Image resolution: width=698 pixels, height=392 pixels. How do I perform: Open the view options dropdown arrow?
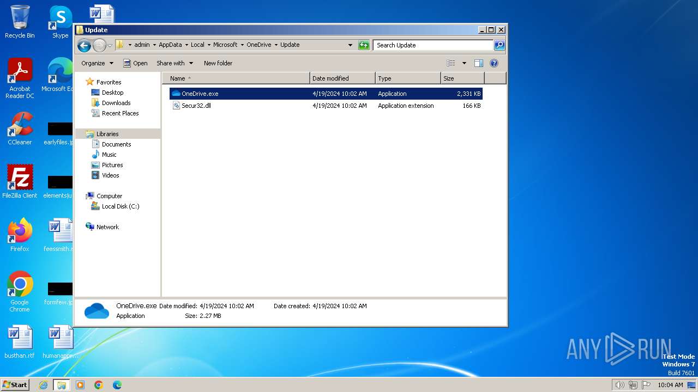click(x=464, y=63)
